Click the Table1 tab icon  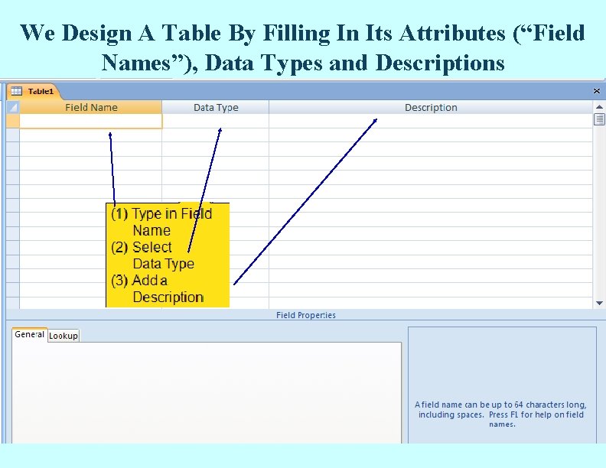16,91
